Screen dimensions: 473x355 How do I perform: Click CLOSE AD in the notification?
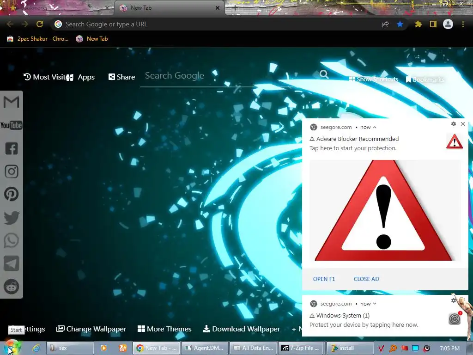click(x=366, y=279)
